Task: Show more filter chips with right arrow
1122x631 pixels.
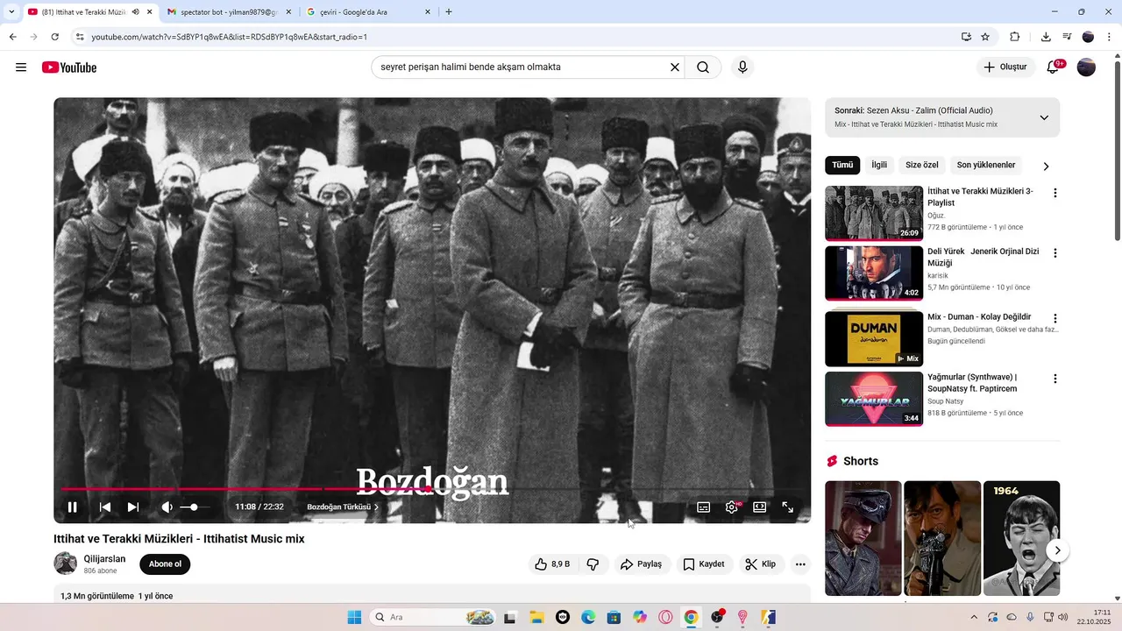Action: [x=1046, y=166]
